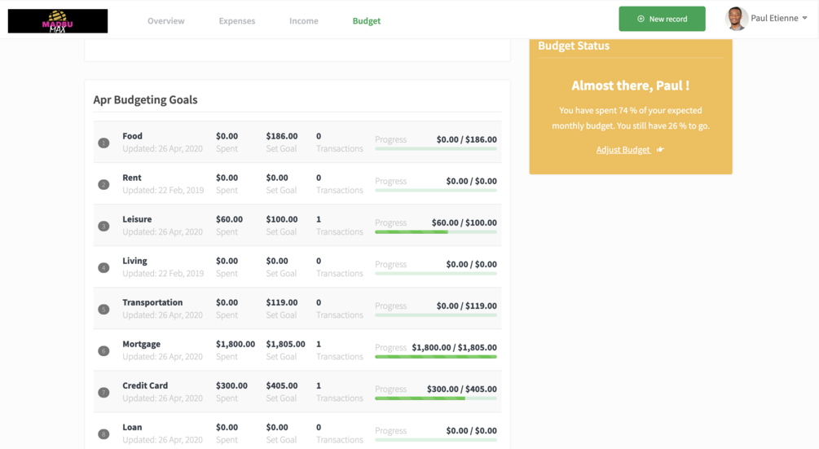819x449 pixels.
Task: Click the Mortgage progress bar
Action: pyautogui.click(x=436, y=357)
